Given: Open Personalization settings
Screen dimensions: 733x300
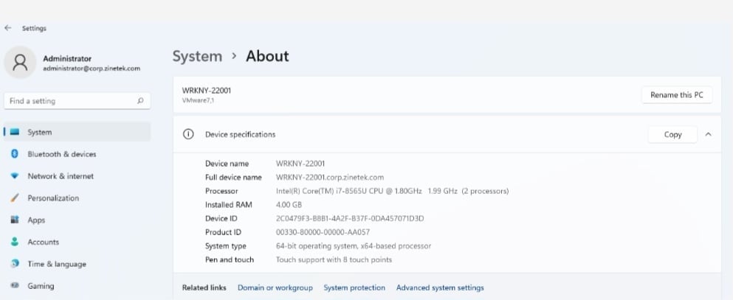Looking at the screenshot, I should 77,198.
